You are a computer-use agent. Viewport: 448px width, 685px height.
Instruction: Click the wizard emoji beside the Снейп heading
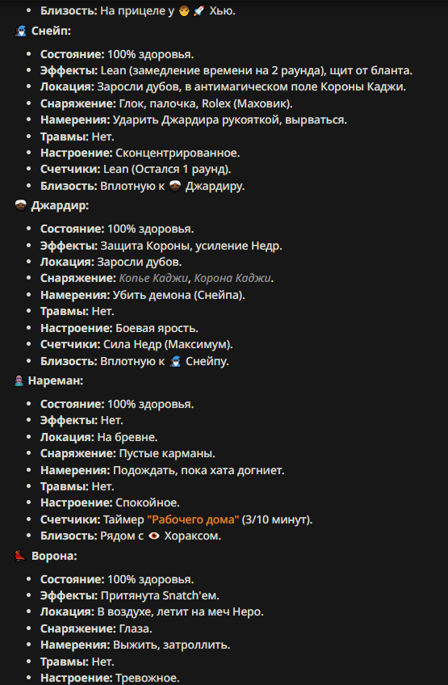point(20,31)
